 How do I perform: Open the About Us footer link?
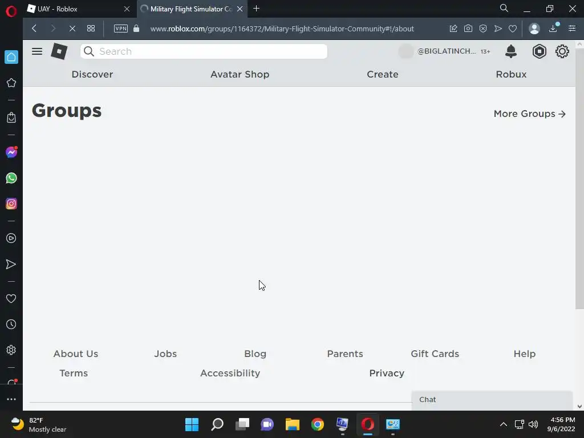coord(76,354)
